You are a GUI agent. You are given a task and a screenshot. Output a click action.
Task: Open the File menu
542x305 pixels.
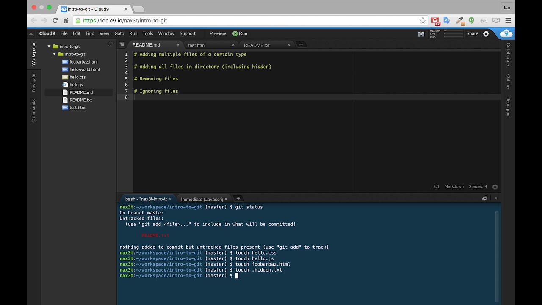[x=64, y=33]
